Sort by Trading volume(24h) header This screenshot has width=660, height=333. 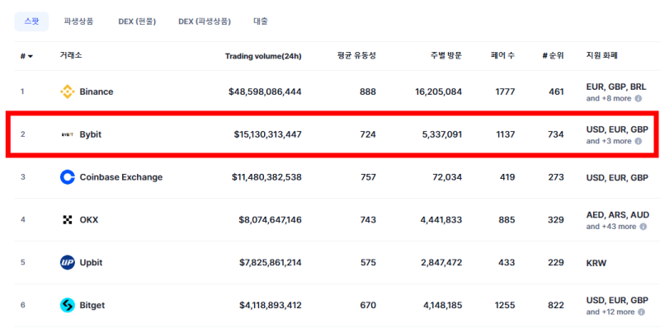263,56
